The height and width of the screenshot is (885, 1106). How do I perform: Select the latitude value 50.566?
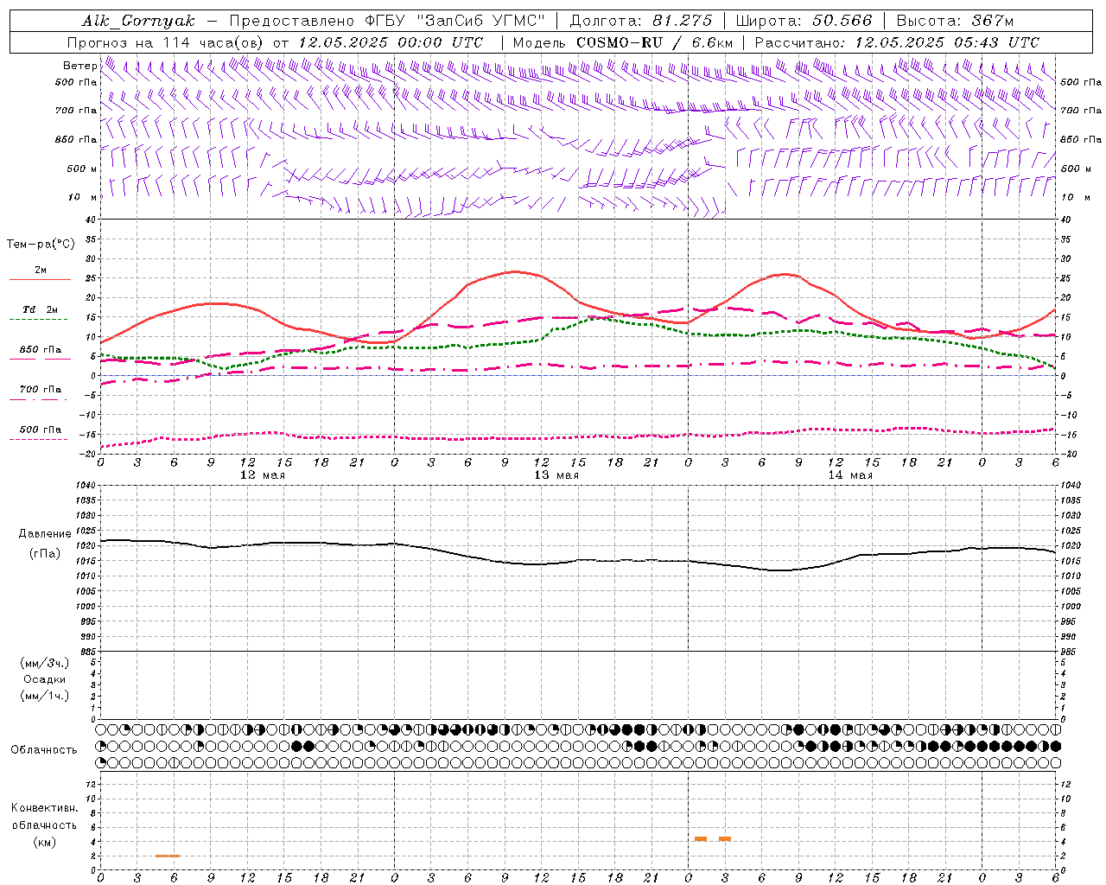(x=842, y=21)
